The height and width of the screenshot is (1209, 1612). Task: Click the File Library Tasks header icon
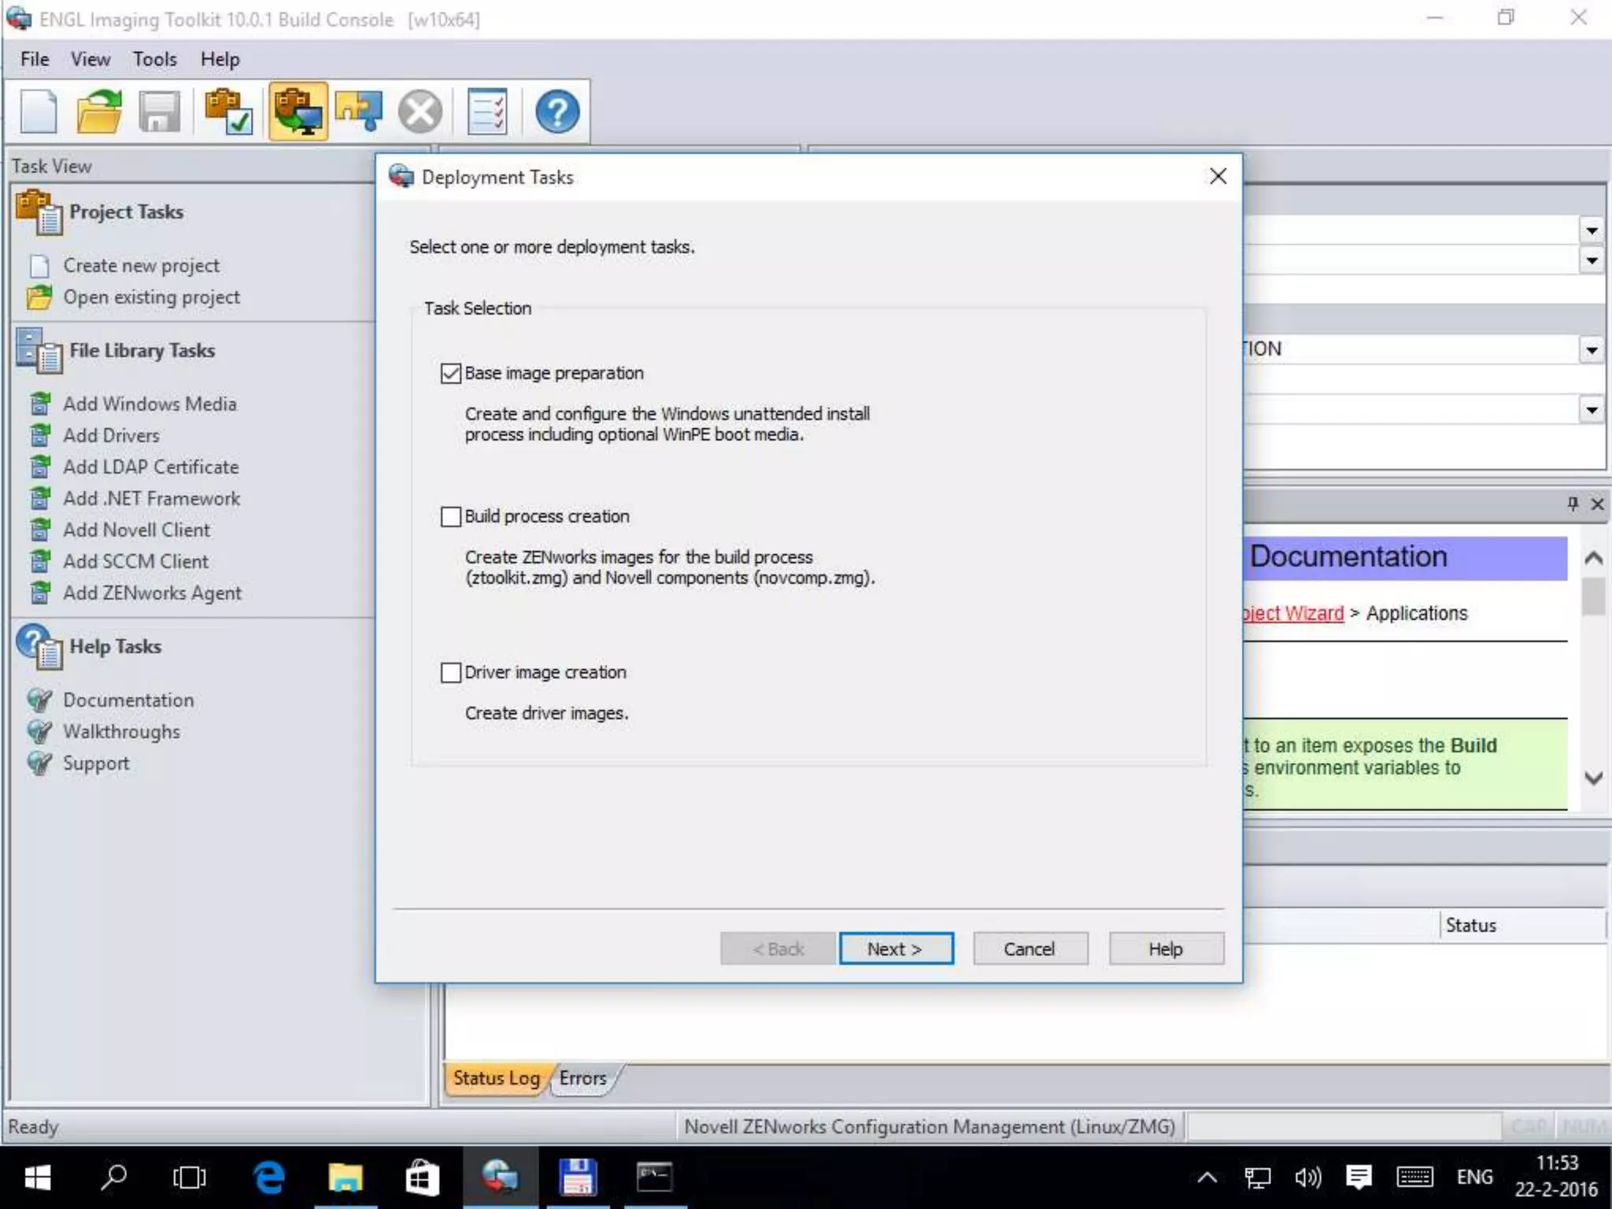(39, 351)
